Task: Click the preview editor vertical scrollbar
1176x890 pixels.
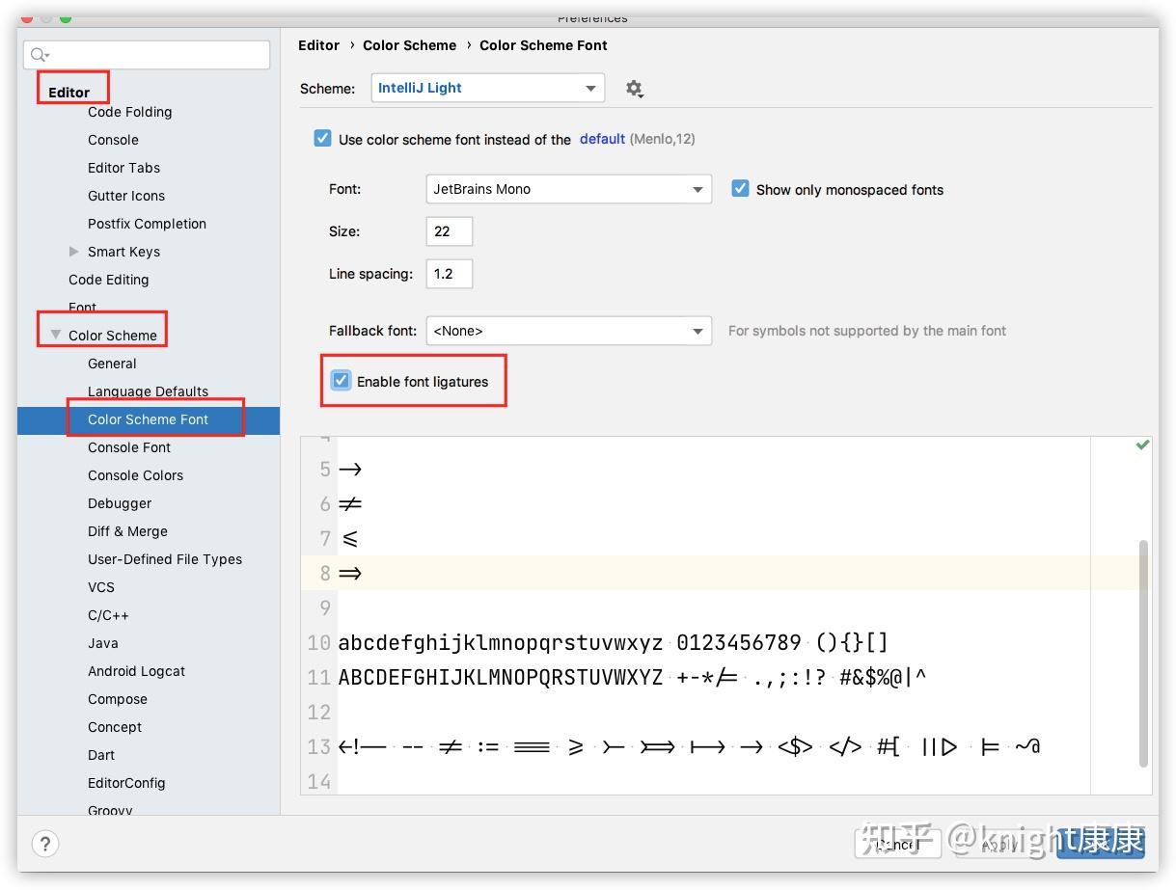Action: [1144, 654]
